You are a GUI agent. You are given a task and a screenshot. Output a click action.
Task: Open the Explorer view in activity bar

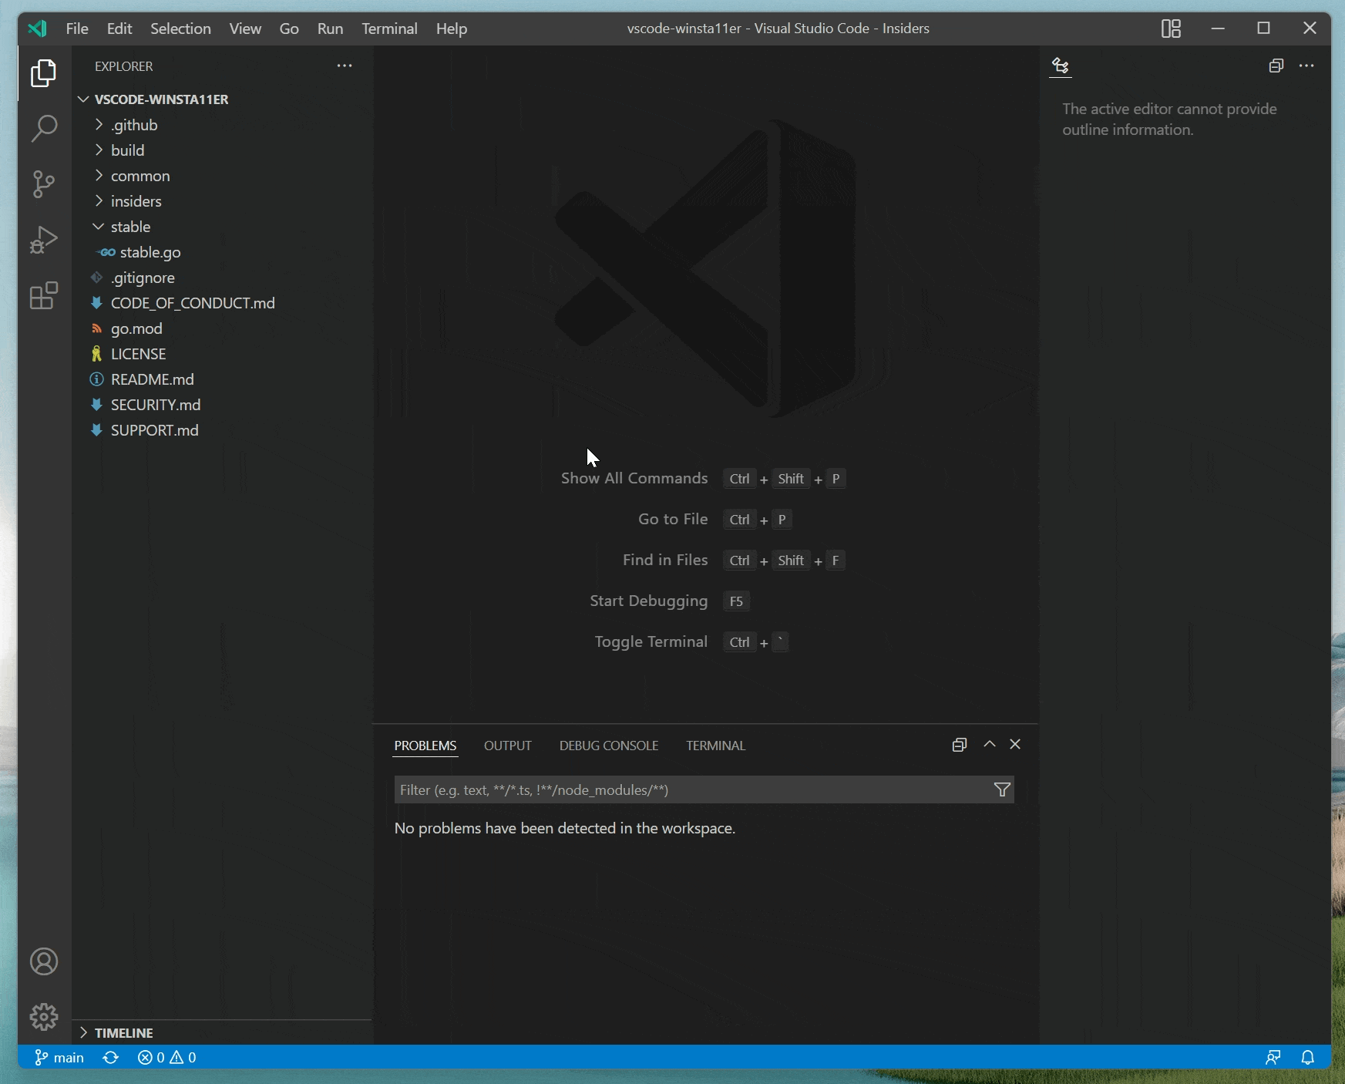44,73
